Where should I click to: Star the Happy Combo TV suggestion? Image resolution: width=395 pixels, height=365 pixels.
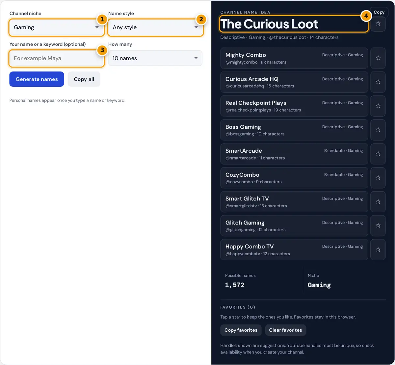(x=378, y=250)
